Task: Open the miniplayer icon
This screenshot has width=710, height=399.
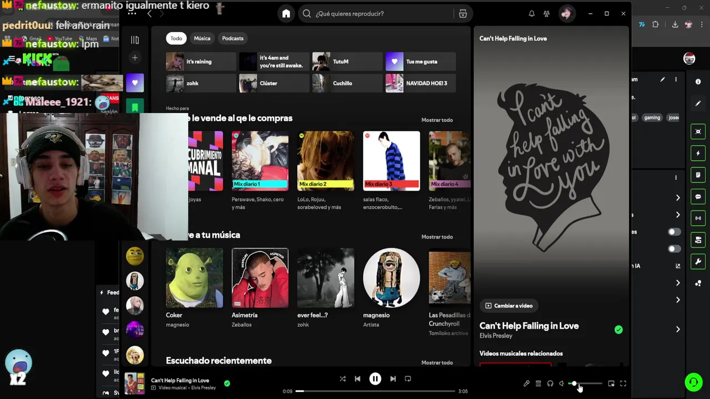Action: pyautogui.click(x=611, y=383)
